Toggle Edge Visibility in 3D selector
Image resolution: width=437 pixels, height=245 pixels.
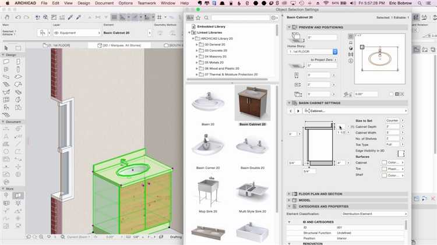(401, 154)
